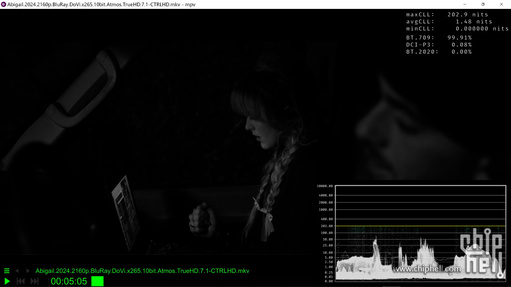Skip forward with the next chapter button

pos(34,281)
